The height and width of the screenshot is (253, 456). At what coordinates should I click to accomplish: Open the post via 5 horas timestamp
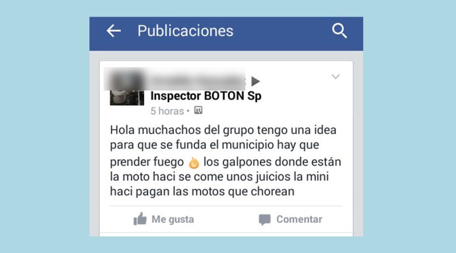click(167, 111)
